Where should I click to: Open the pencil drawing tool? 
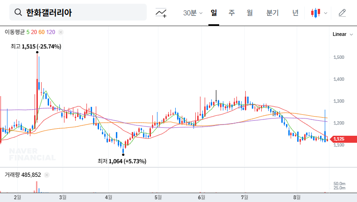click(x=342, y=13)
